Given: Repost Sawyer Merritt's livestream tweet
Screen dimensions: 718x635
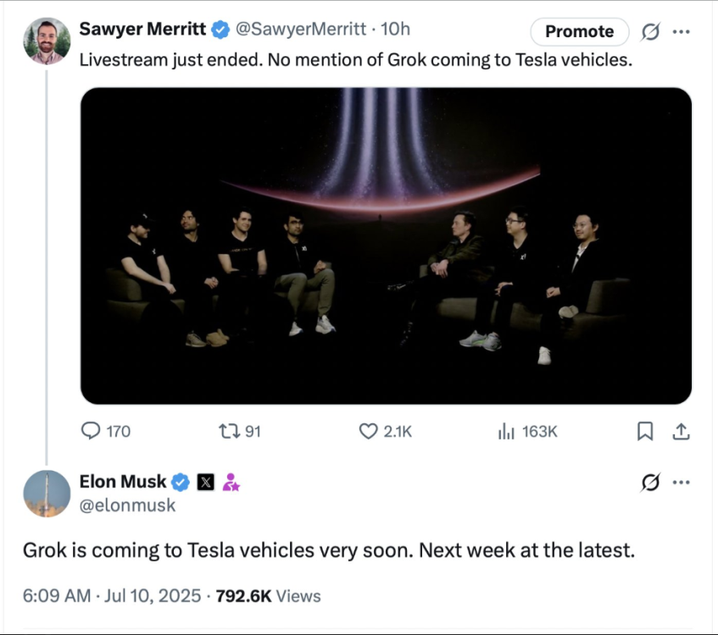Looking at the screenshot, I should [228, 431].
